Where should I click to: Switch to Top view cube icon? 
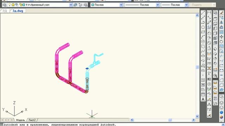point(215,19)
